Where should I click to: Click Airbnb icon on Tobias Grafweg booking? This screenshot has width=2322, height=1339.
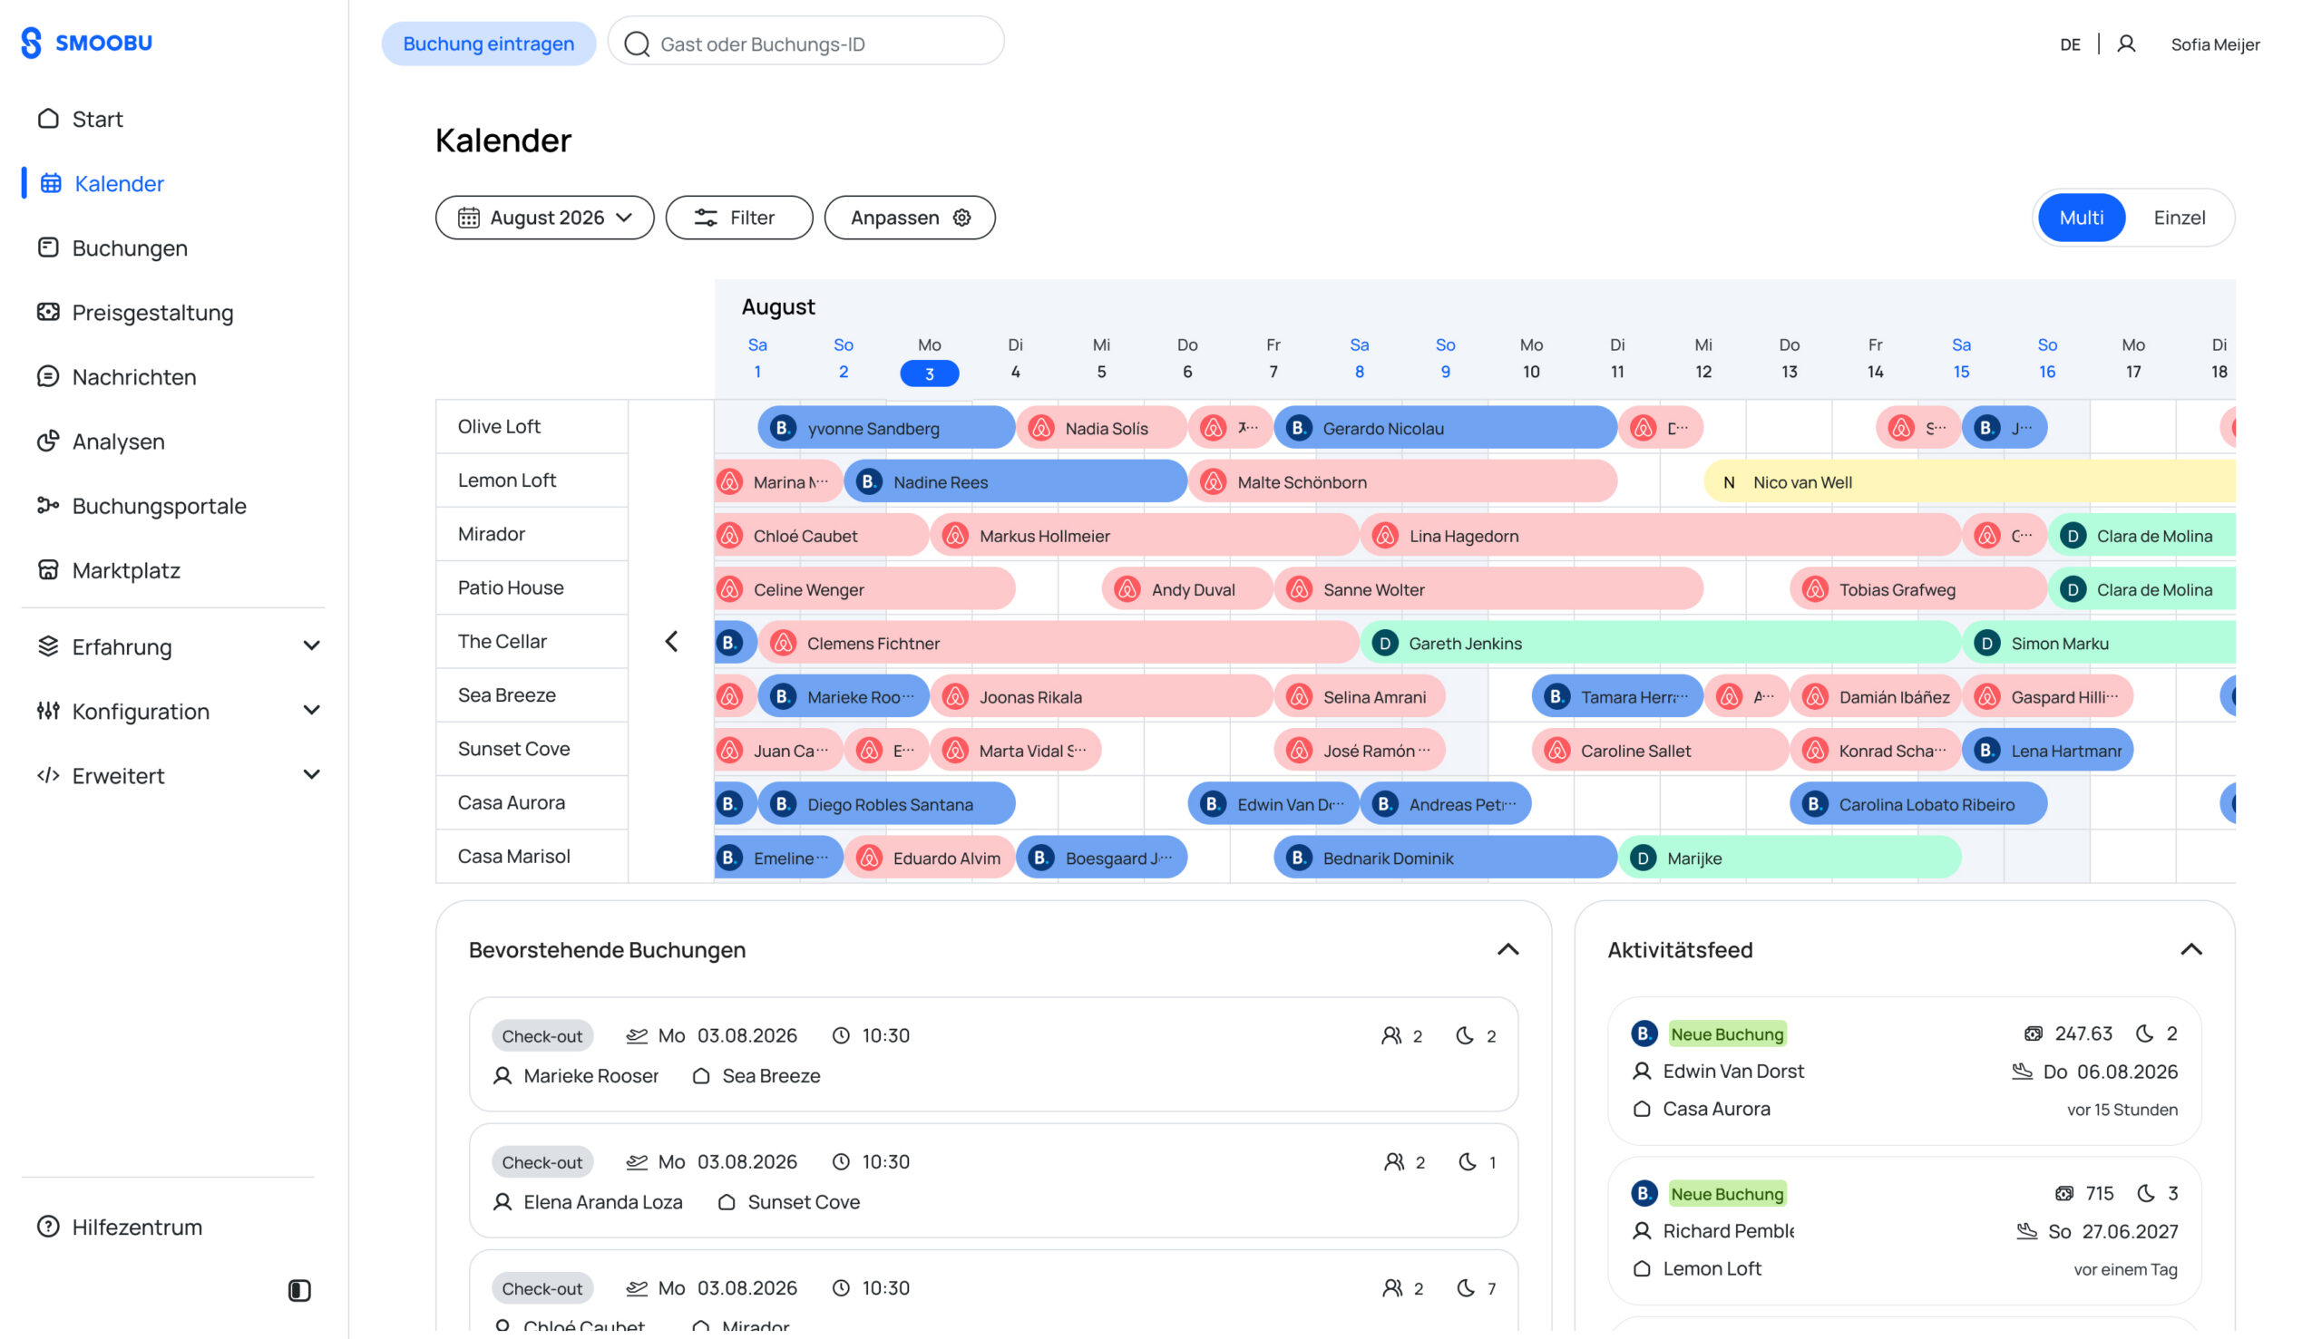click(1815, 589)
